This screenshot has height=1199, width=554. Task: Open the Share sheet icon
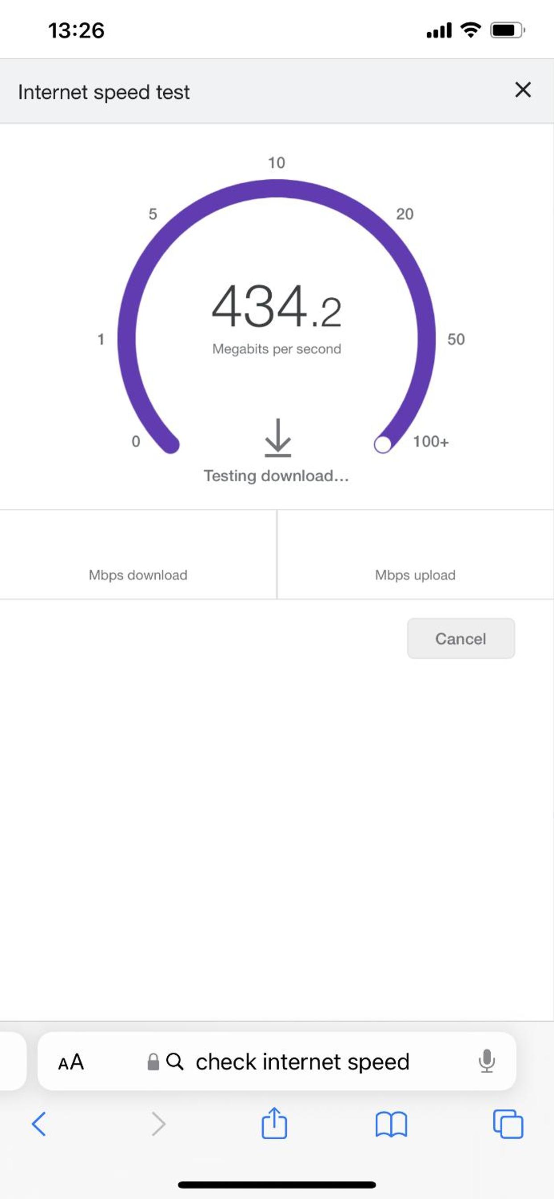coord(274,1123)
